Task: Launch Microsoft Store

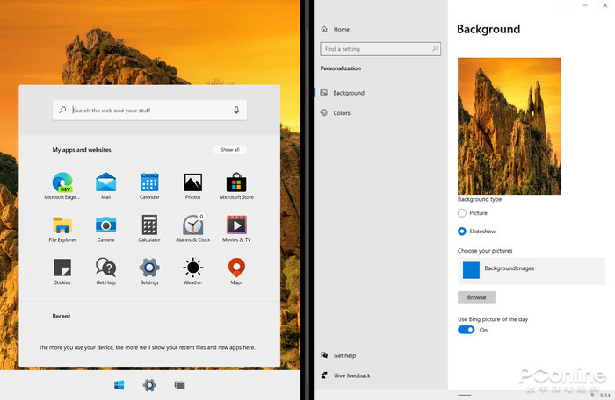Action: click(x=236, y=182)
